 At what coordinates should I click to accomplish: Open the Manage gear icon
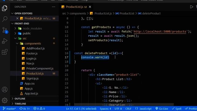5,100
